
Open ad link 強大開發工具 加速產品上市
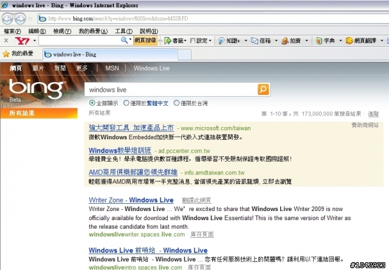click(x=131, y=128)
